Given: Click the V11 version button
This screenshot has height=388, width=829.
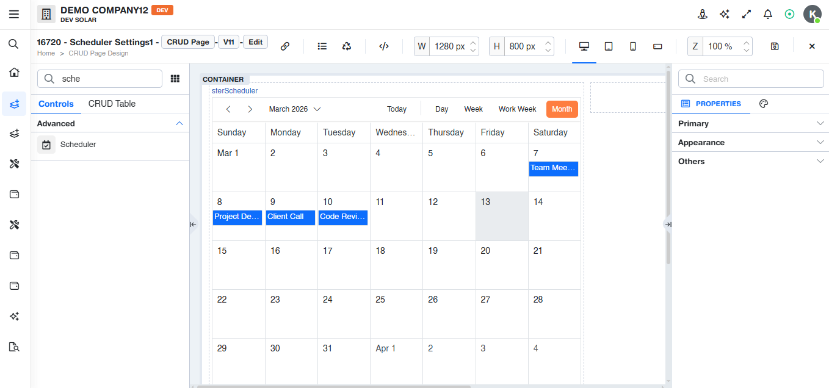Looking at the screenshot, I should click(229, 42).
